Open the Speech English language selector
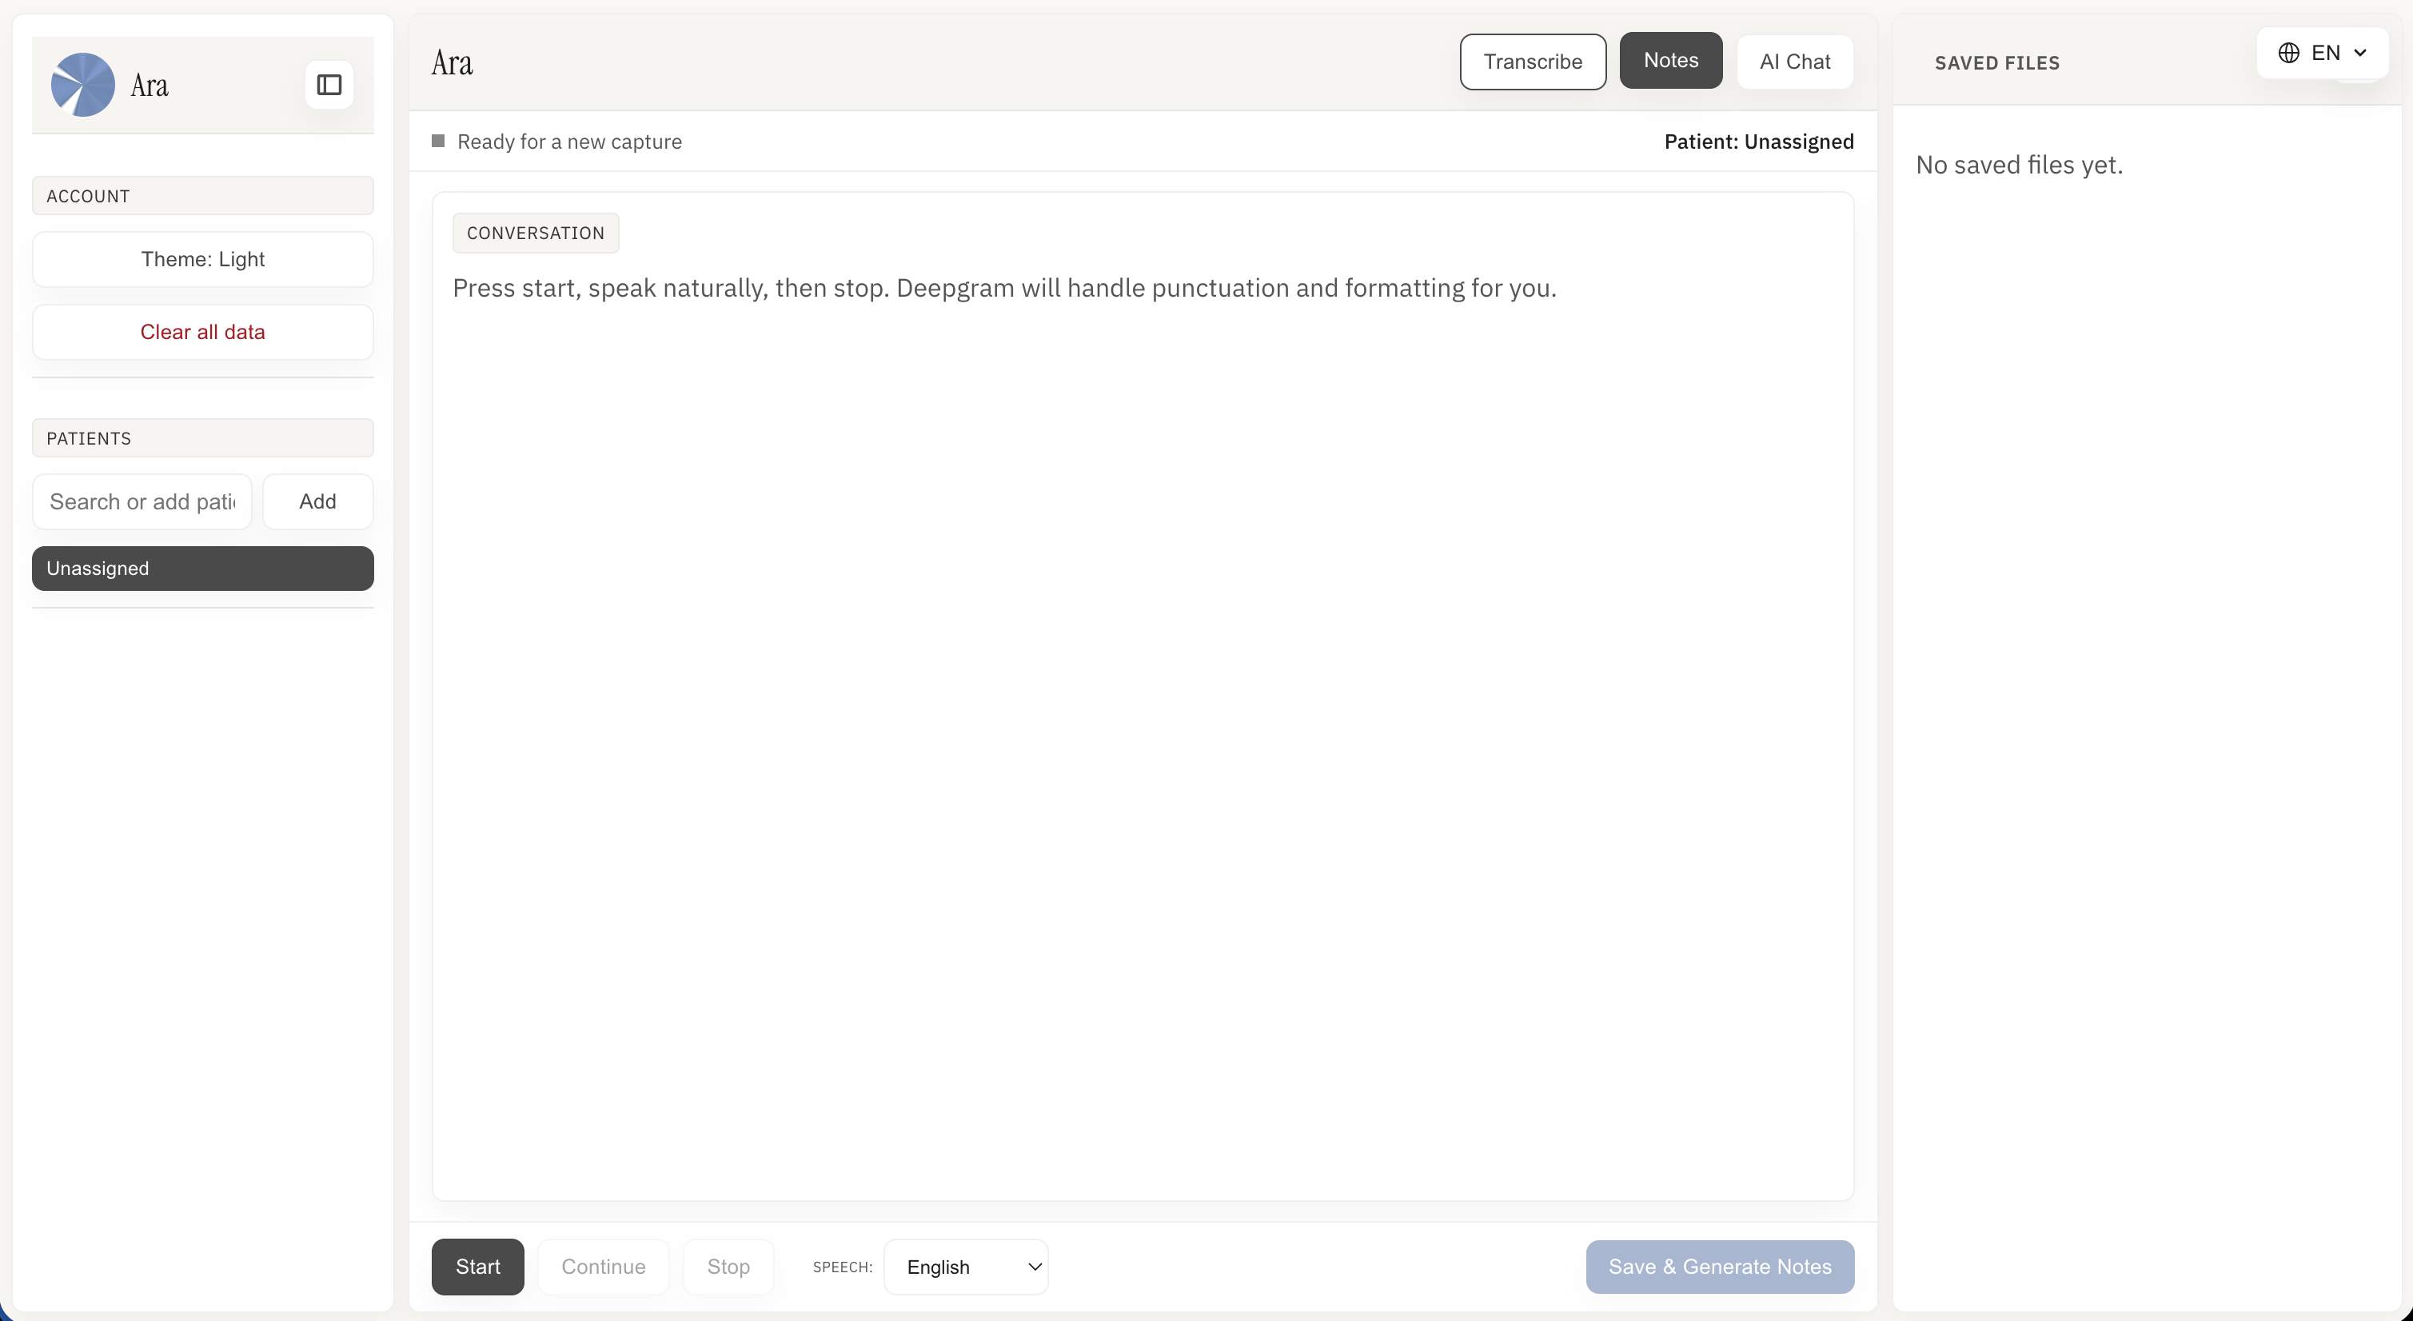 (967, 1267)
